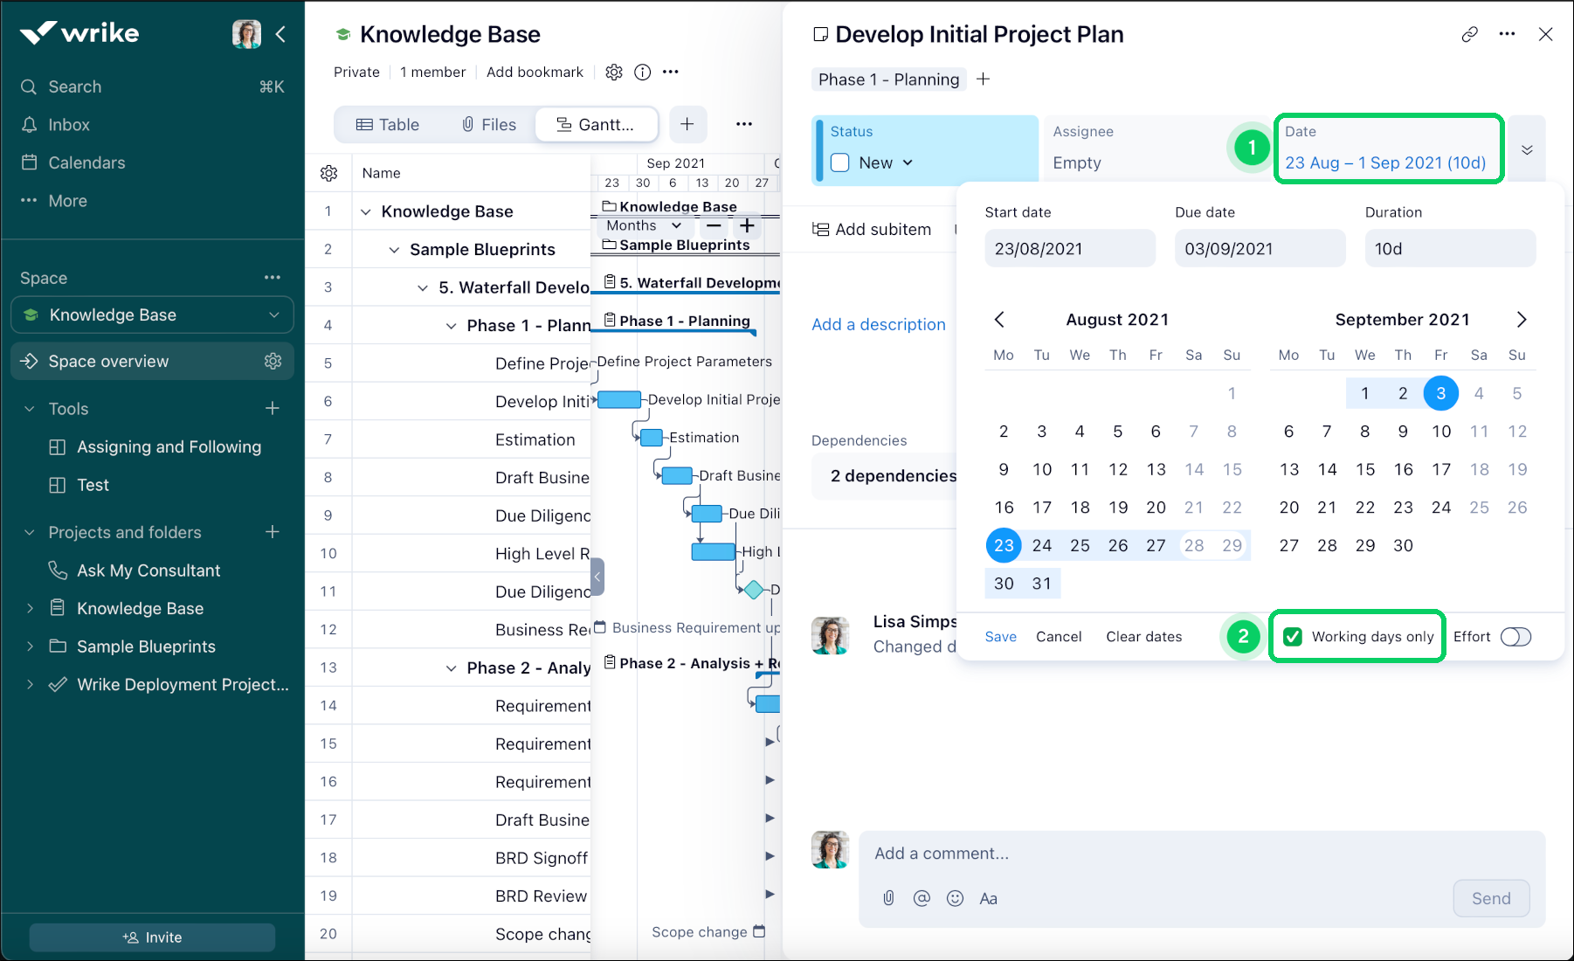Image resolution: width=1574 pixels, height=961 pixels.
Task: Expand Knowledge Base folder in sidebar
Action: (x=30, y=608)
